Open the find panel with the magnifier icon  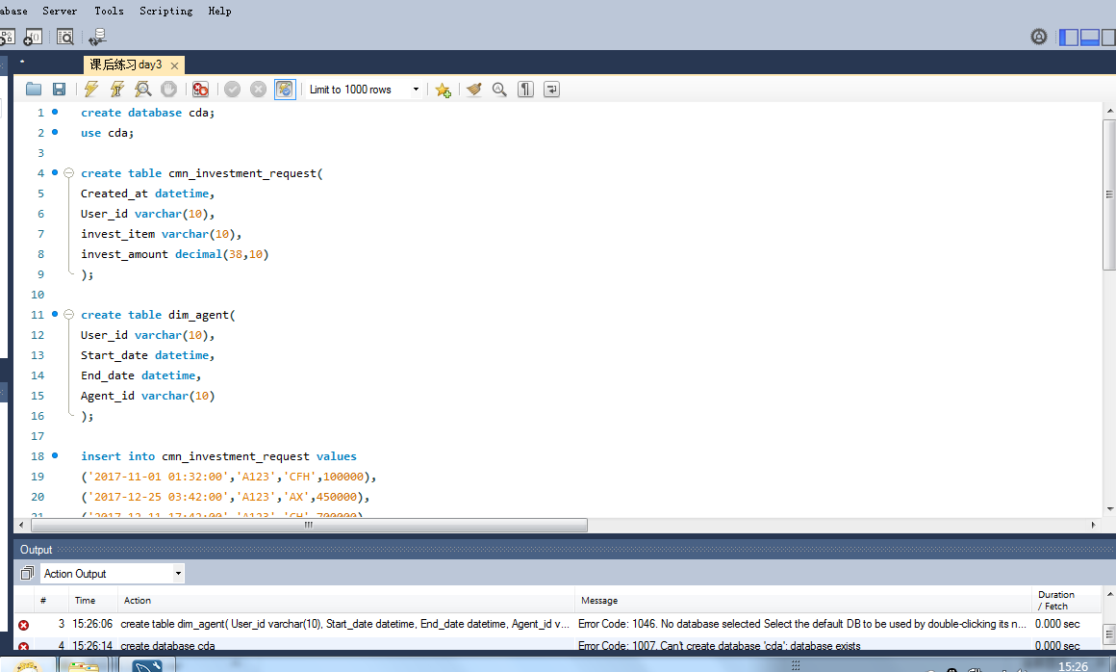tap(499, 89)
